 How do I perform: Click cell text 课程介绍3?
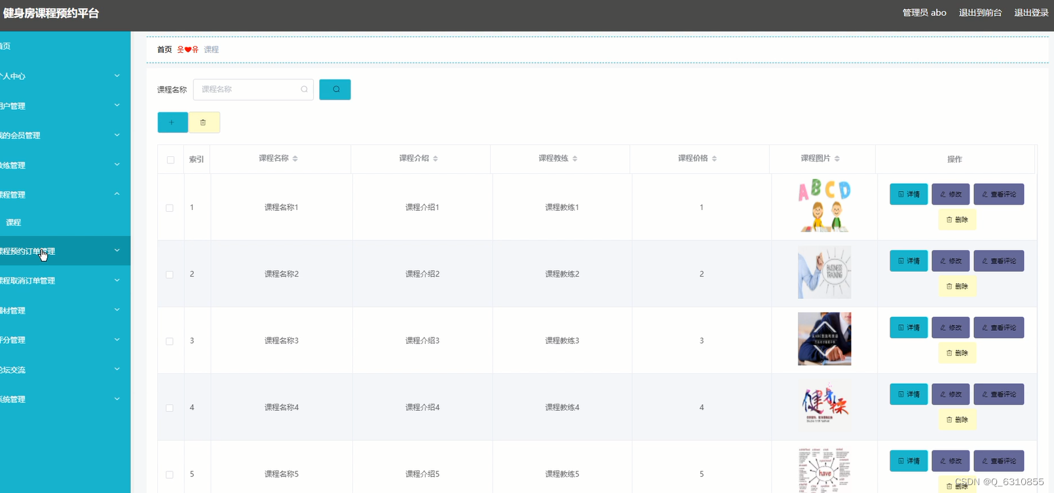[x=423, y=341]
